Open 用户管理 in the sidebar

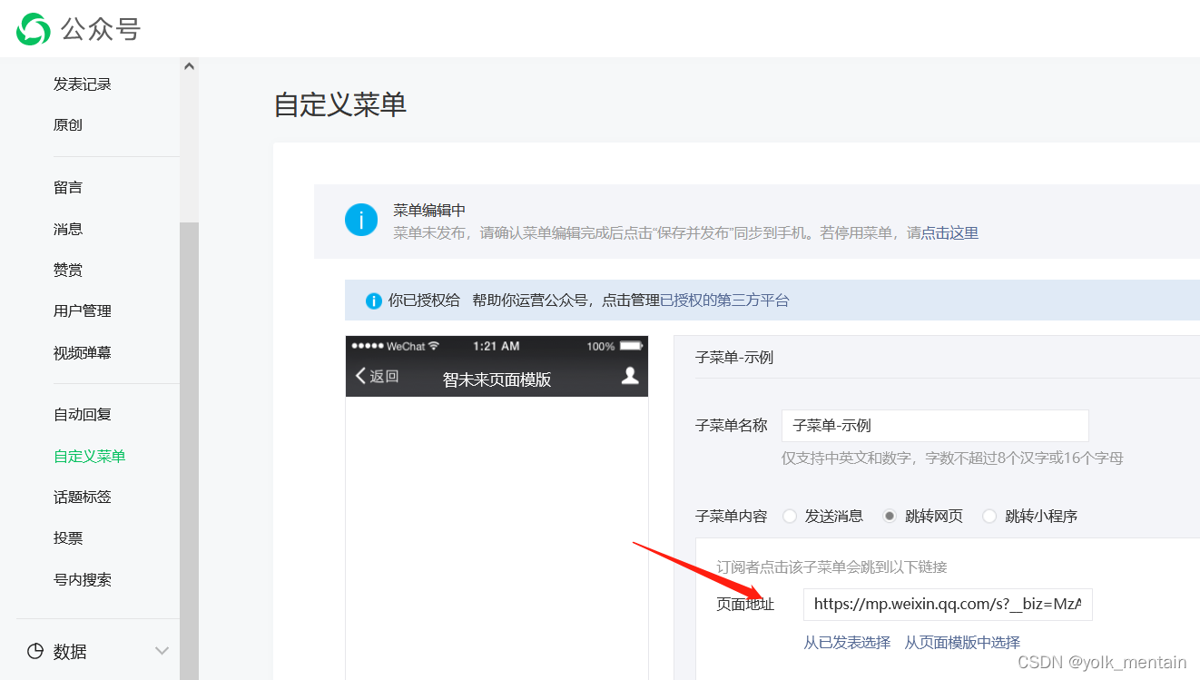[83, 310]
